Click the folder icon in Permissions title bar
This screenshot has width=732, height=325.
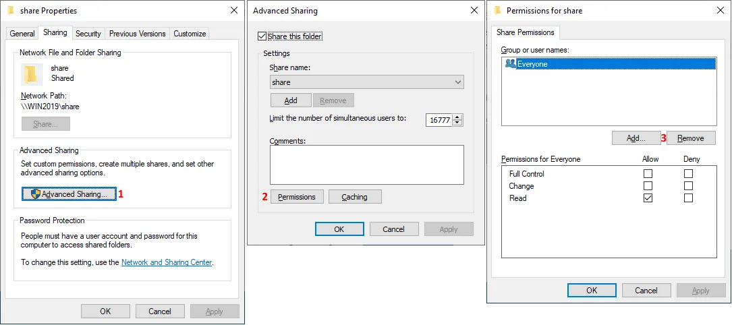click(x=498, y=11)
